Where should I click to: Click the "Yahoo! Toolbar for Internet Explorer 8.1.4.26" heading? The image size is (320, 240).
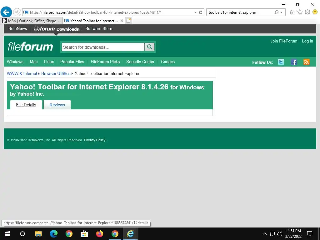(x=89, y=87)
